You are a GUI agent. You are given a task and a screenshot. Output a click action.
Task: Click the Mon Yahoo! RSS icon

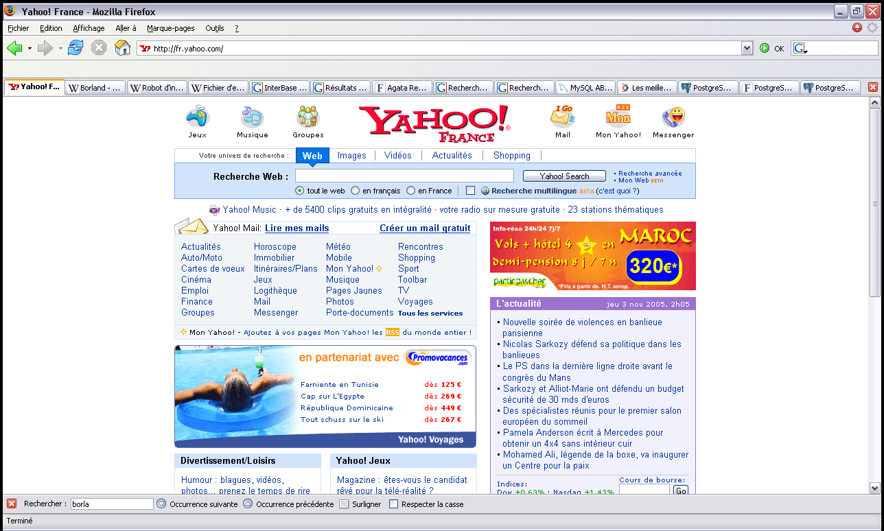pos(618,117)
